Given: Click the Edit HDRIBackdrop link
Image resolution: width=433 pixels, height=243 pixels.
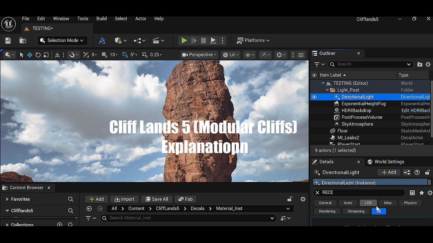Looking at the screenshot, I should coord(416,110).
